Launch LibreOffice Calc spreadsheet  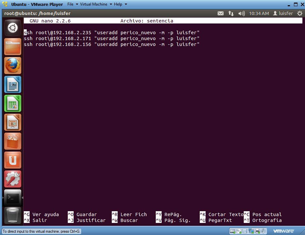pyautogui.click(x=13, y=103)
